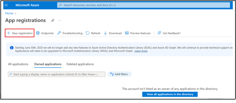Click the blue info icon in banner
This screenshot has width=236, height=103.
tap(12, 48)
